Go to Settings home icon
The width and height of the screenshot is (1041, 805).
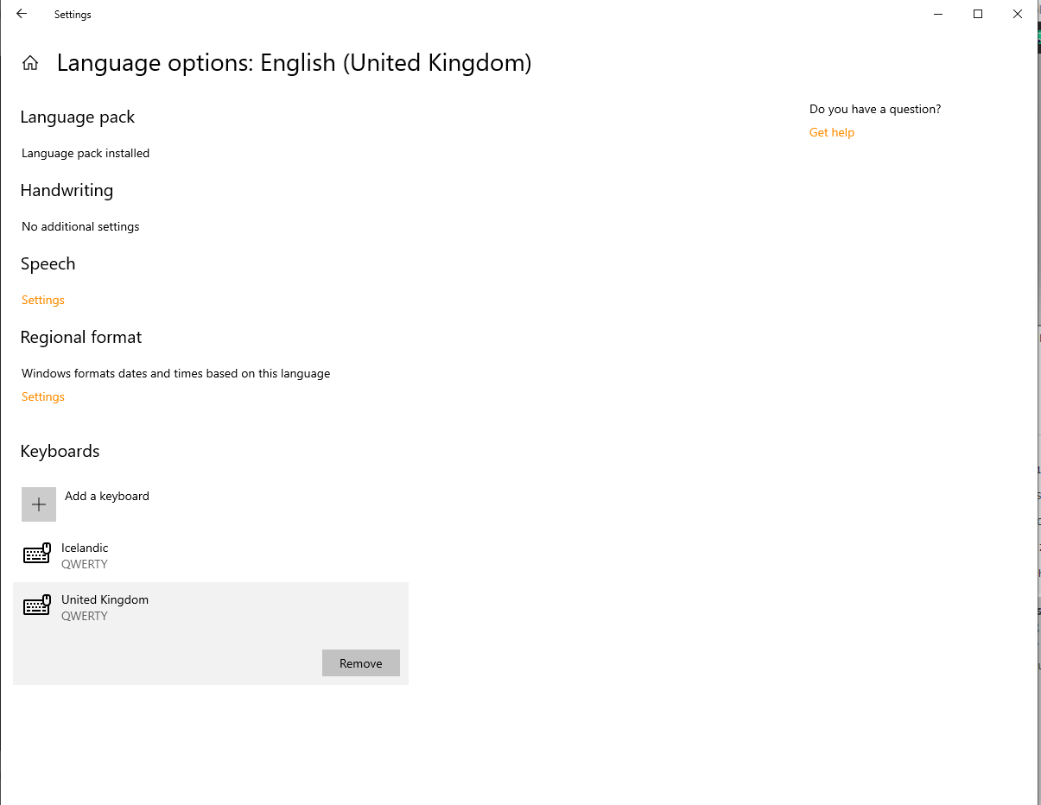tap(30, 63)
